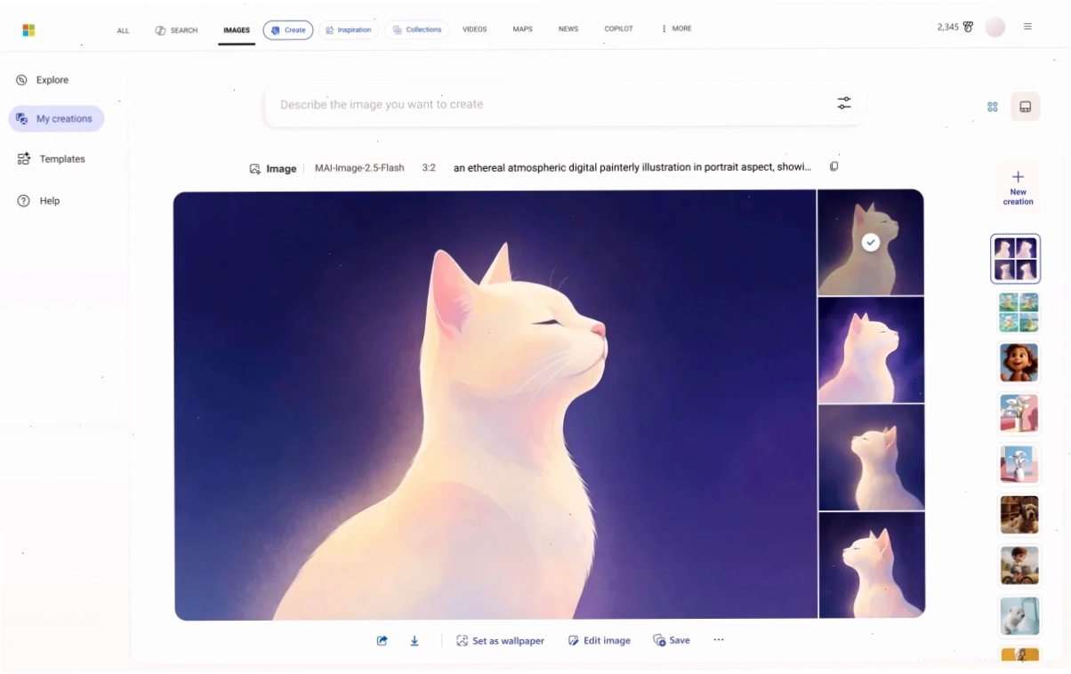Open the landscape set history thumbnail
The image size is (1071, 674).
click(1019, 313)
